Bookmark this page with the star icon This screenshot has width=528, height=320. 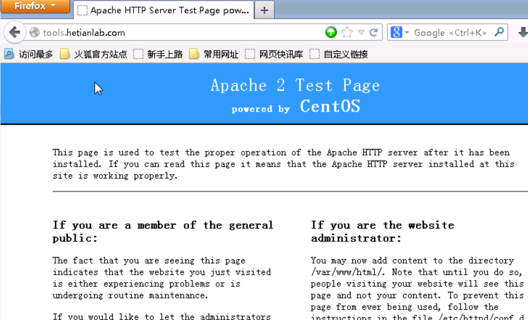(347, 32)
